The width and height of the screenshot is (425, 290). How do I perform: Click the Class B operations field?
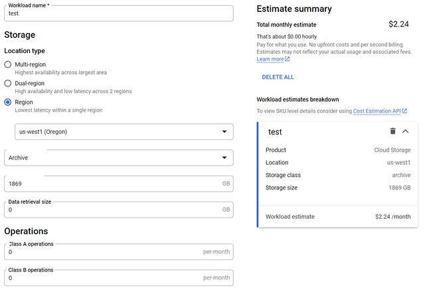coord(119,278)
